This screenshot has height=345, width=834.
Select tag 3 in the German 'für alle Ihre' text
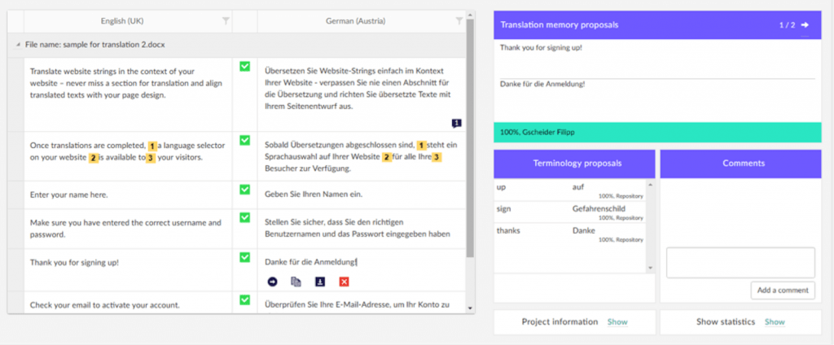(x=437, y=157)
